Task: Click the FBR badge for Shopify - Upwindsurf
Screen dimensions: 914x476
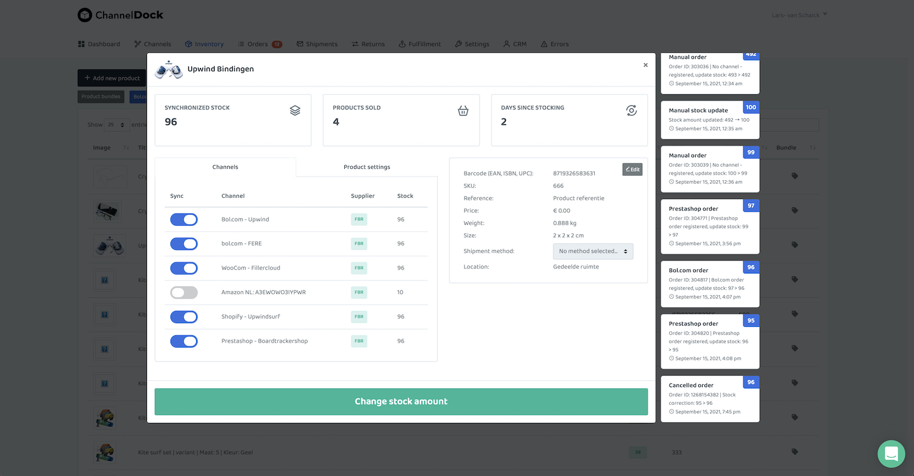Action: [x=359, y=317]
